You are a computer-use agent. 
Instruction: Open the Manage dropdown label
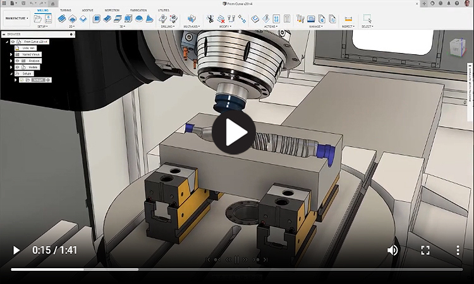coord(316,27)
